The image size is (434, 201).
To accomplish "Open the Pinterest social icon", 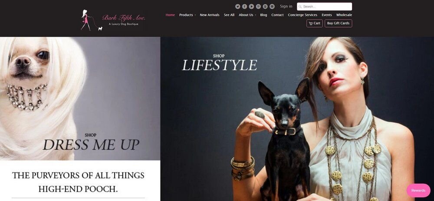I will point(258,6).
